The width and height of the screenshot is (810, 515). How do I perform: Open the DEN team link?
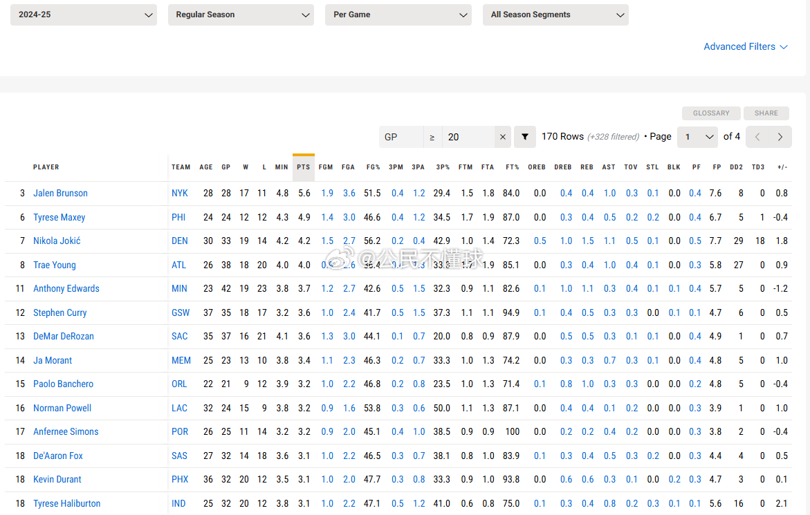click(180, 241)
